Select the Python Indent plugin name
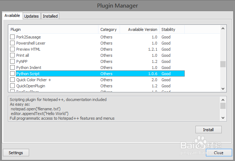 click(x=29, y=68)
